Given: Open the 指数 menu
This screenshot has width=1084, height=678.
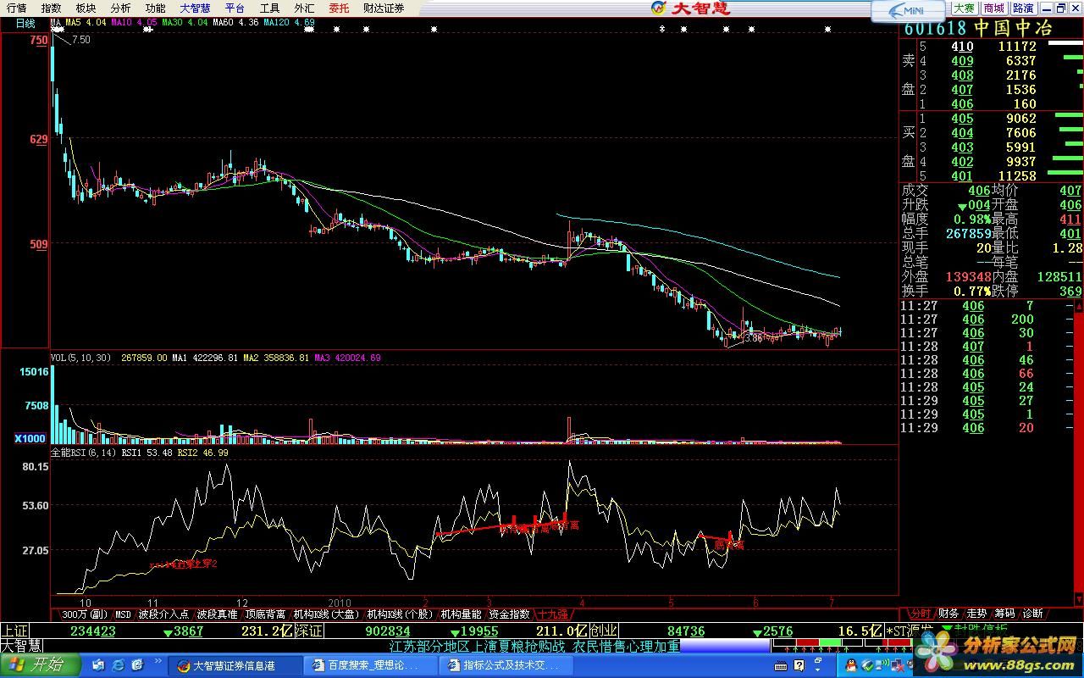Looking at the screenshot, I should (51, 8).
